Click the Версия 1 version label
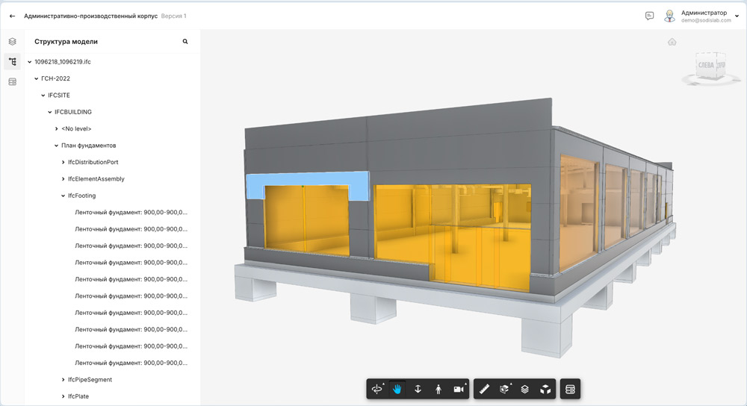Screen dimensions: 747x406 click(173, 16)
